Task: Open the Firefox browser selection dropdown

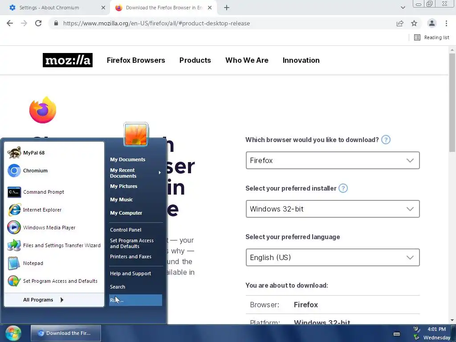Action: pyautogui.click(x=333, y=160)
